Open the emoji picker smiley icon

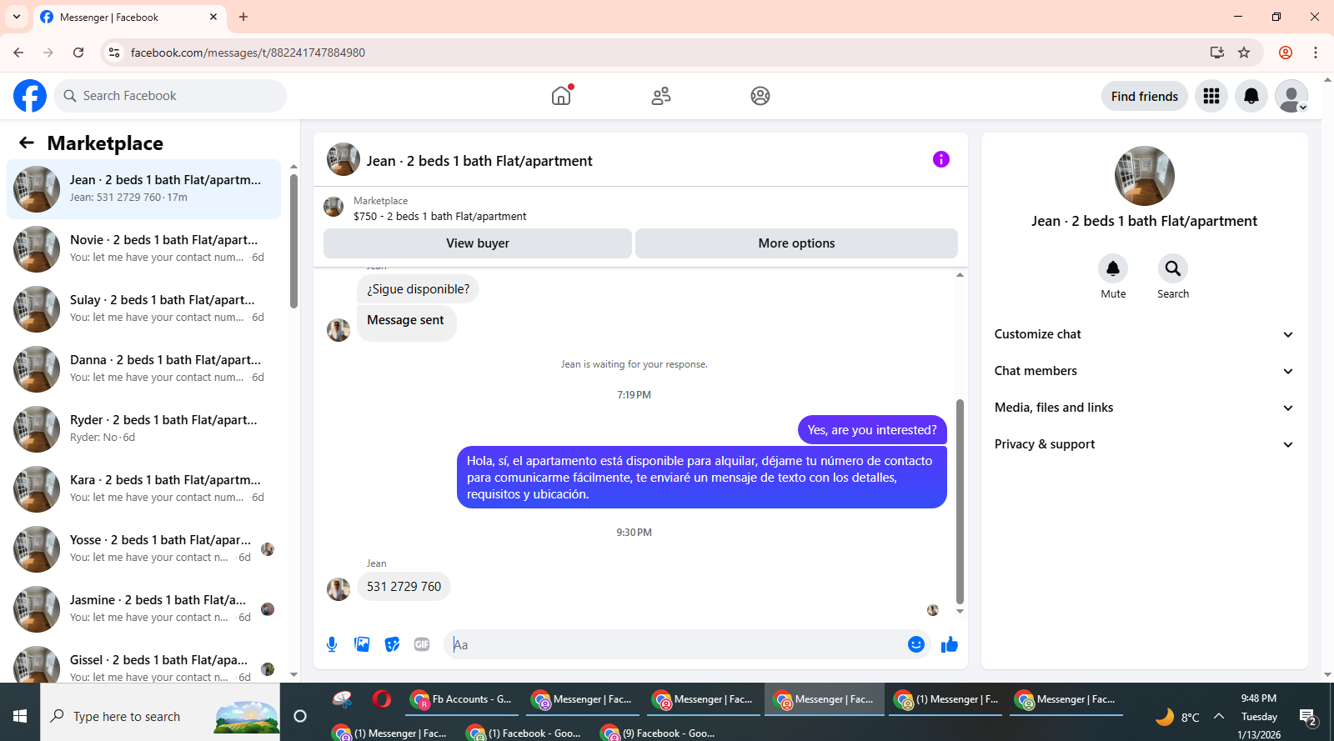coord(916,644)
